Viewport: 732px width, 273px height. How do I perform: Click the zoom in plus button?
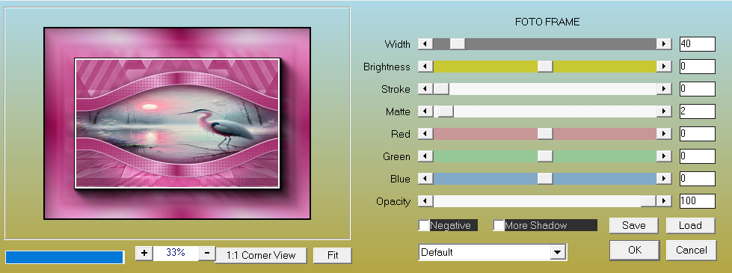point(144,253)
